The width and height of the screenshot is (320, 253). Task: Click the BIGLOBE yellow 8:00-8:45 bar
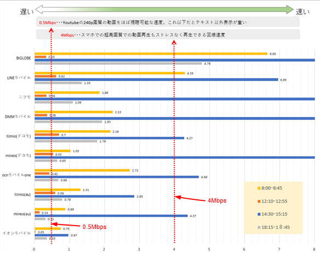151,54
